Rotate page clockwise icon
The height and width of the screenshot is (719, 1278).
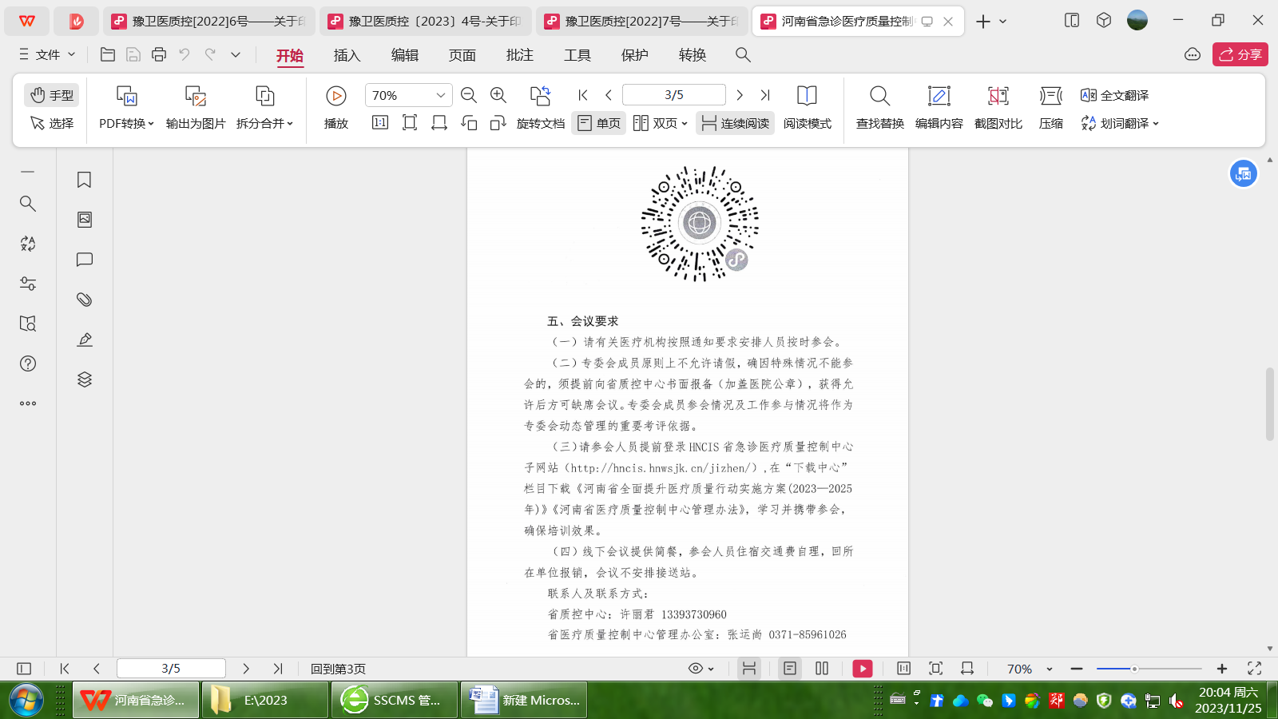click(498, 122)
